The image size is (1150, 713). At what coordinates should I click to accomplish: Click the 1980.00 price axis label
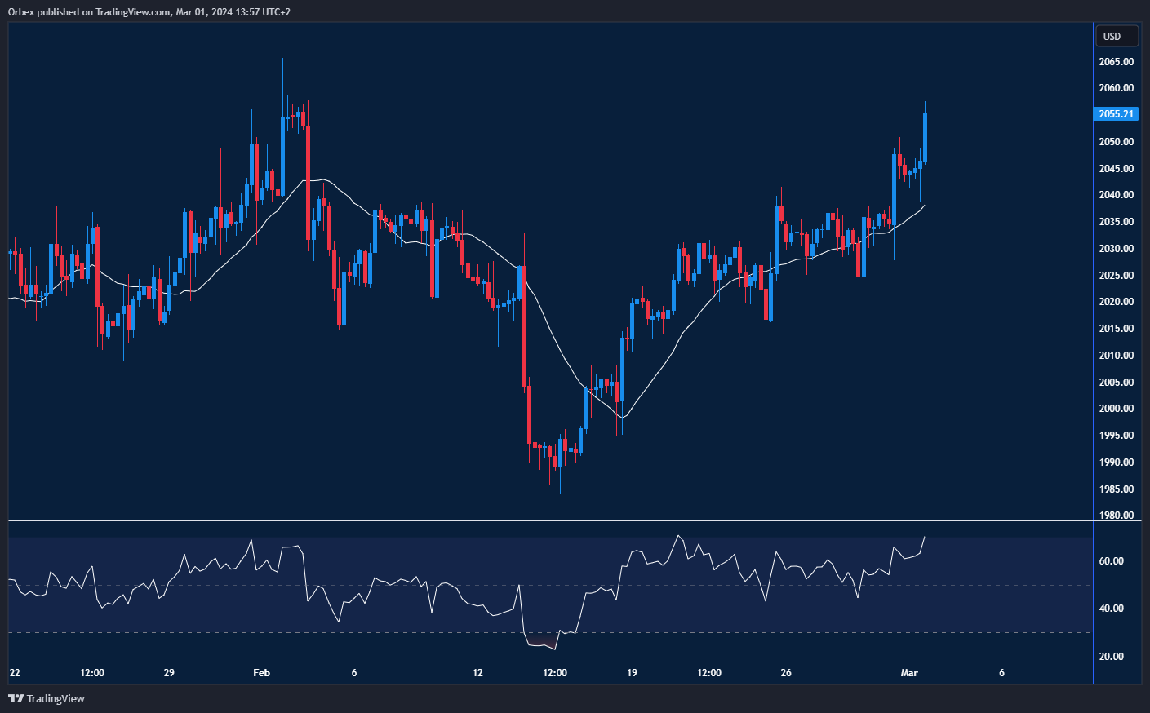point(1116,516)
